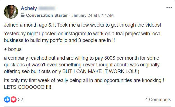
Task: Open the post options three-dot menu
Action: coord(169,8)
